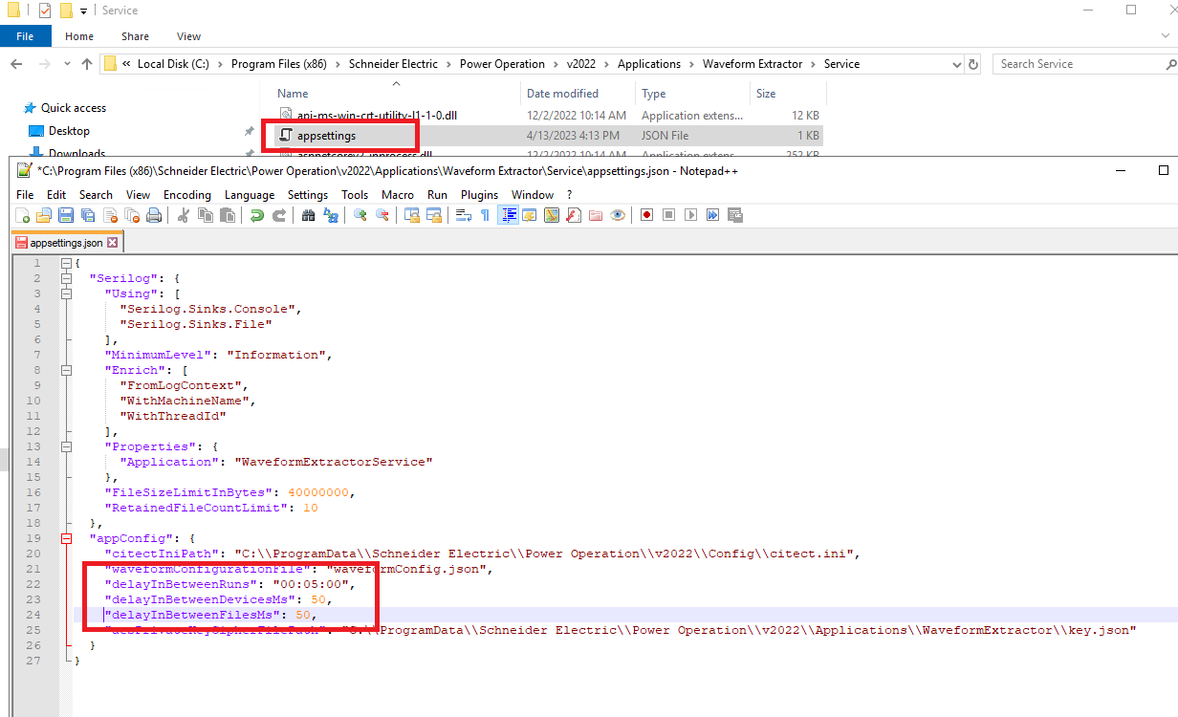Collapse the "Enrich" array fold marker
Image resolution: width=1178 pixels, height=717 pixels.
[66, 370]
